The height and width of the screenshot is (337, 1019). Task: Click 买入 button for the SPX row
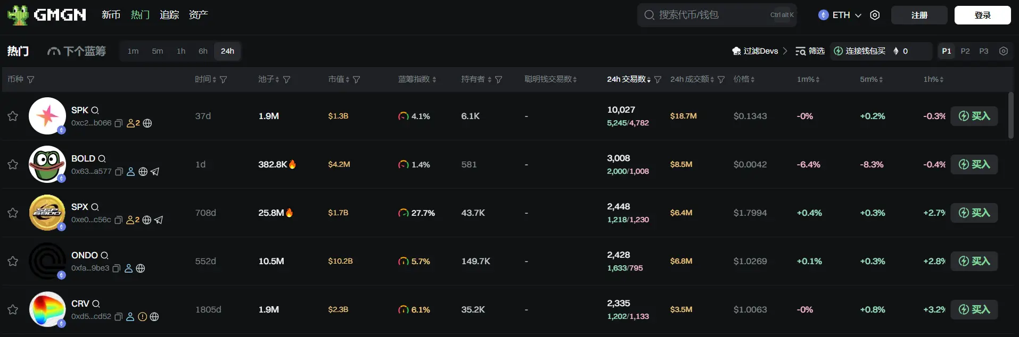click(x=974, y=213)
